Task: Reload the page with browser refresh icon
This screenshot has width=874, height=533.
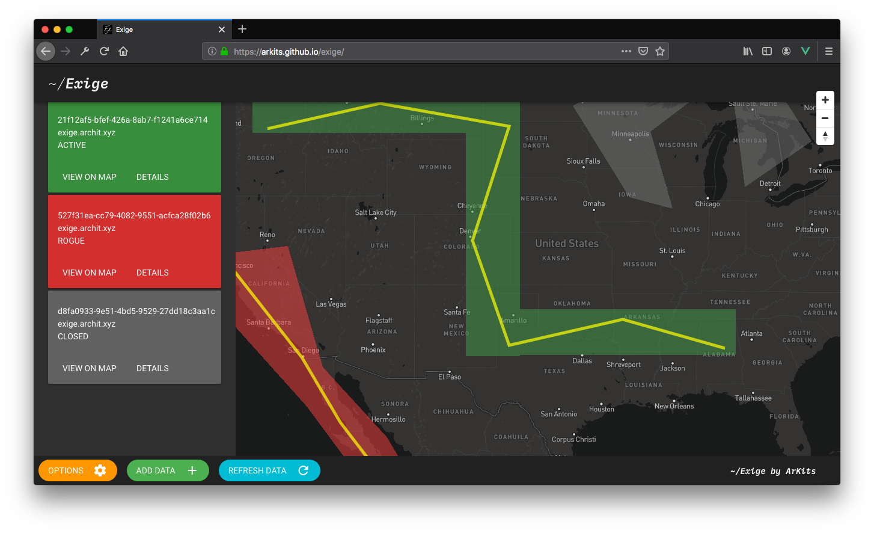Action: tap(104, 52)
